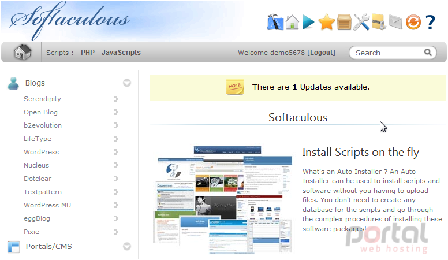Click the arrow icon next to Serendipity

coord(116,99)
